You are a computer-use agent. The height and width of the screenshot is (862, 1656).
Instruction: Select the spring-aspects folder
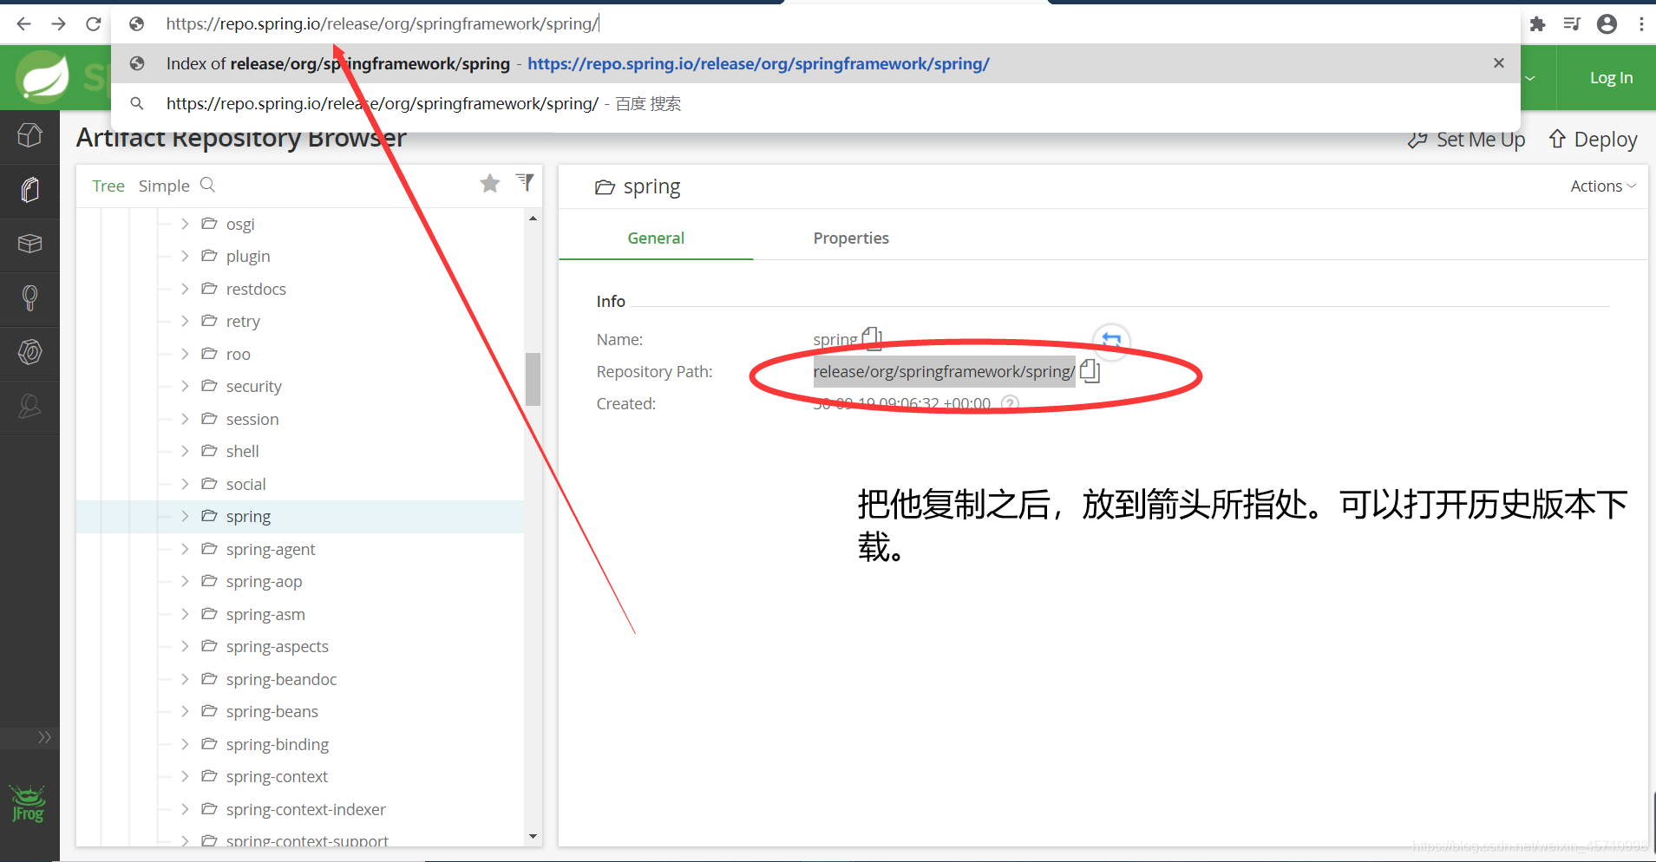point(277,646)
